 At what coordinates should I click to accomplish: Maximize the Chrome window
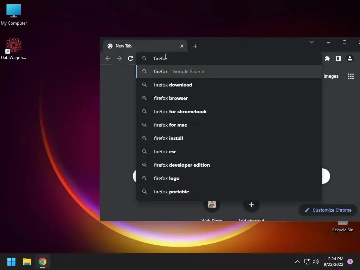click(x=345, y=42)
